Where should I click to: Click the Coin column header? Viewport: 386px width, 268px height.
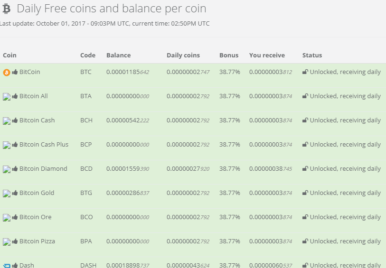click(x=9, y=55)
